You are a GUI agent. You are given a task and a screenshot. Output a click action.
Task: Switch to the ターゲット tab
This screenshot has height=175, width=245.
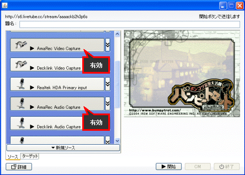(30, 156)
